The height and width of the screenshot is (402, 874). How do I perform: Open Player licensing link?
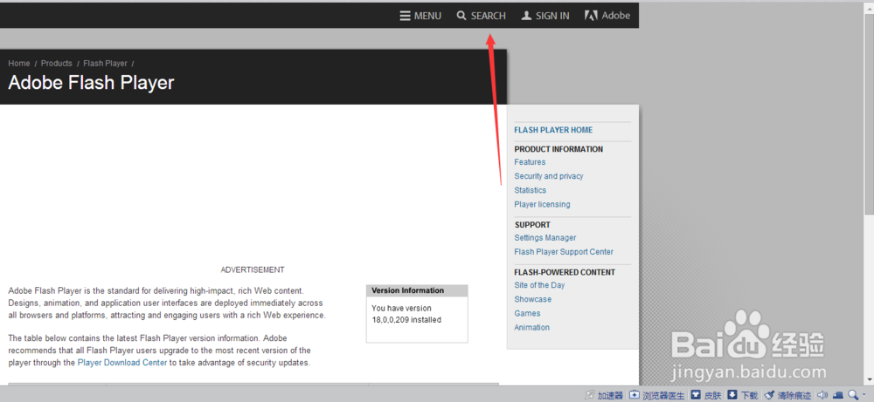(x=542, y=205)
